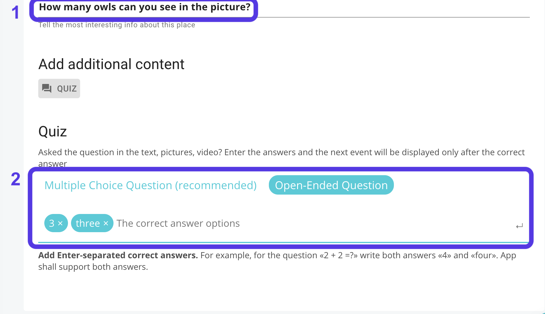Click the chat bubble icon on QUIZ

pos(47,88)
